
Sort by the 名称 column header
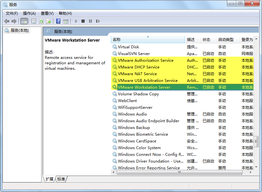148,39
